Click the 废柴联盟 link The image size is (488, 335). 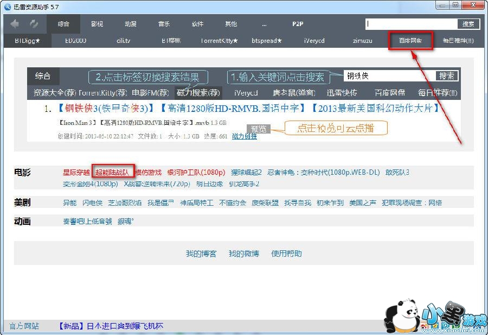point(265,203)
